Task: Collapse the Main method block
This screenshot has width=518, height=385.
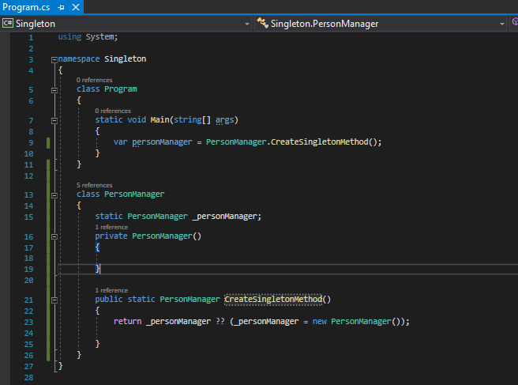Action: pyautogui.click(x=54, y=121)
